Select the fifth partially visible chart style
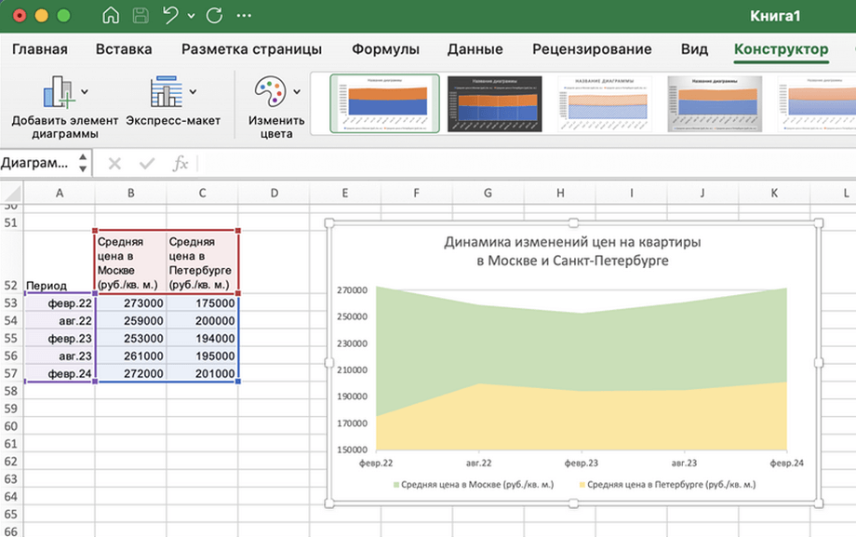The image size is (856, 537). point(817,104)
